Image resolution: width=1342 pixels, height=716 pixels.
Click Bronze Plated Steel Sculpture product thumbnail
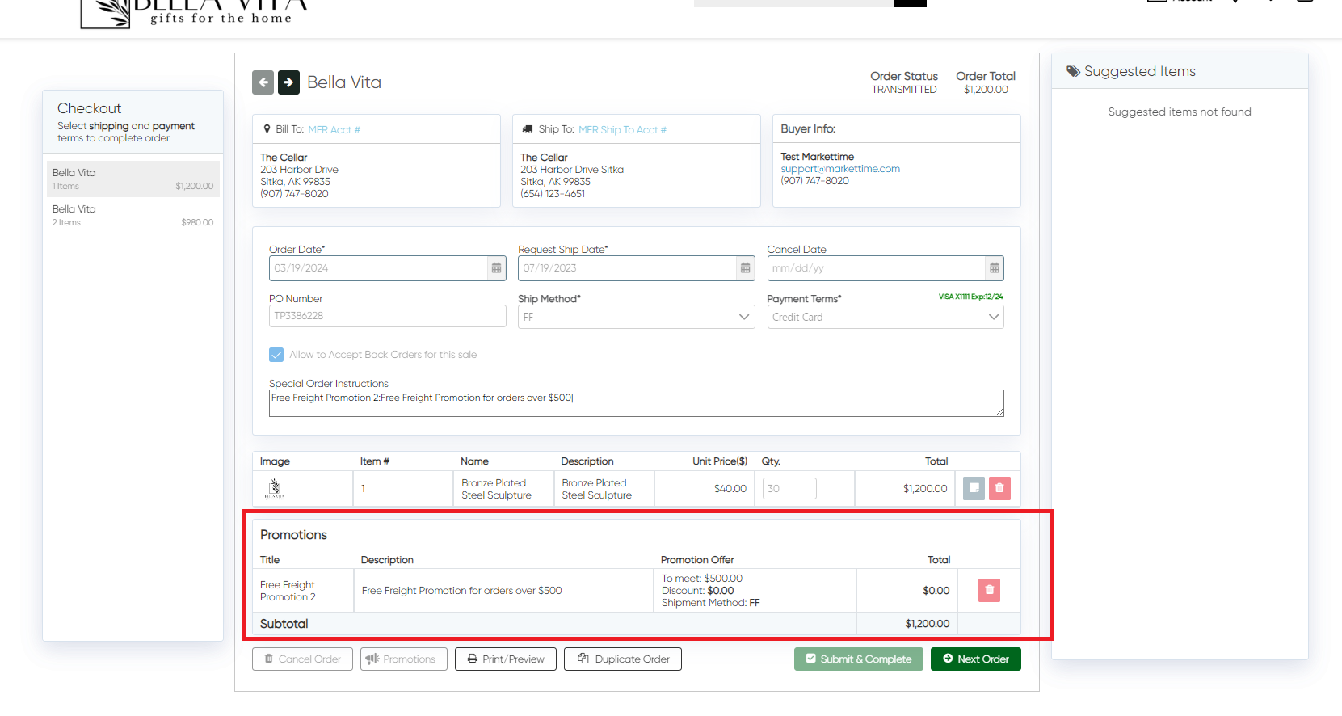coord(275,489)
